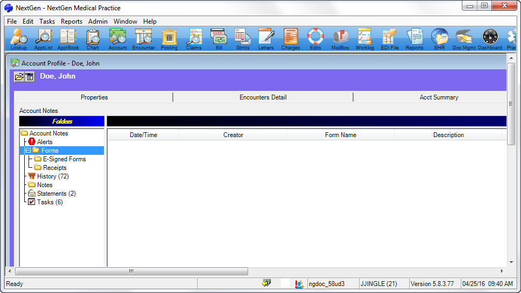
Task: Open the MailBox toolbar icon
Action: coord(340,39)
